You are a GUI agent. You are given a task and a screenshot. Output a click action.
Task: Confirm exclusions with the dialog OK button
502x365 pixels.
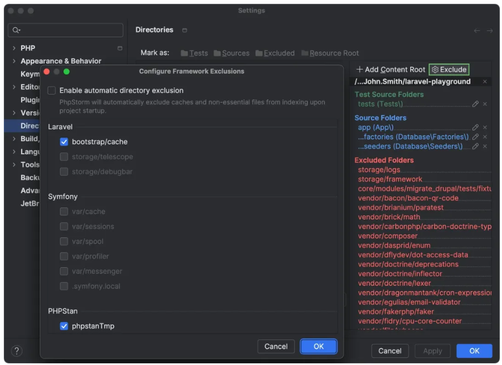[318, 347]
